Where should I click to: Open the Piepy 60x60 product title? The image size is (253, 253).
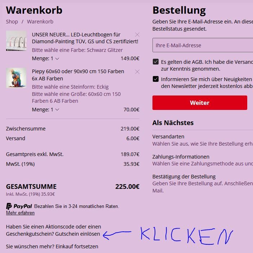point(78,75)
